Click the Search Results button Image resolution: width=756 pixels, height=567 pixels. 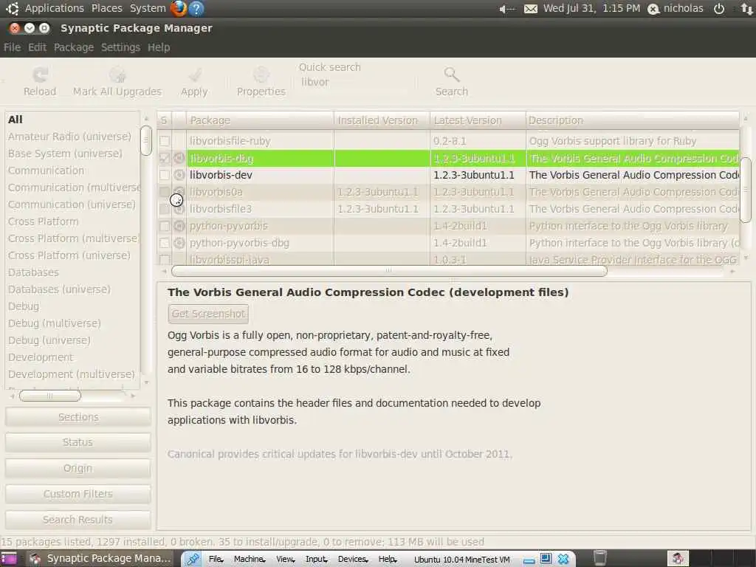click(78, 520)
